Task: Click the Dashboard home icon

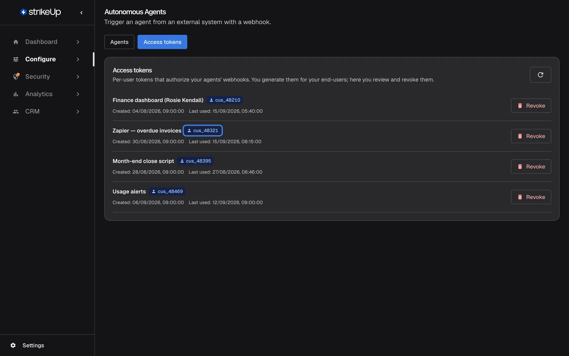Action: pyautogui.click(x=16, y=42)
